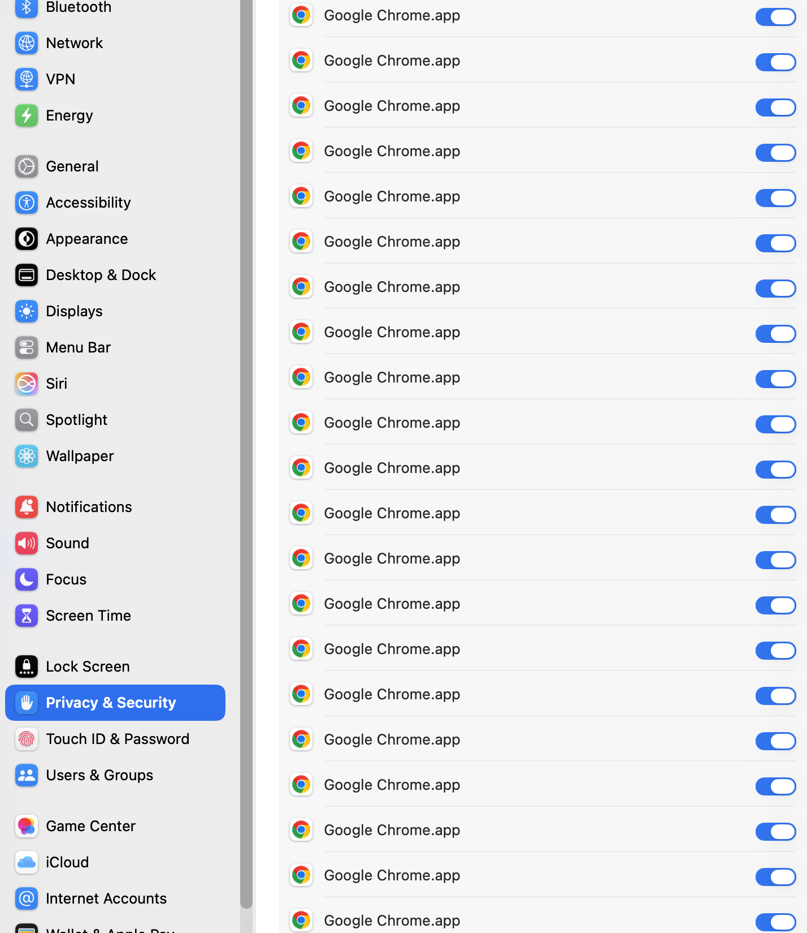Image resolution: width=807 pixels, height=933 pixels.
Task: Select the General gear icon
Action: point(27,166)
